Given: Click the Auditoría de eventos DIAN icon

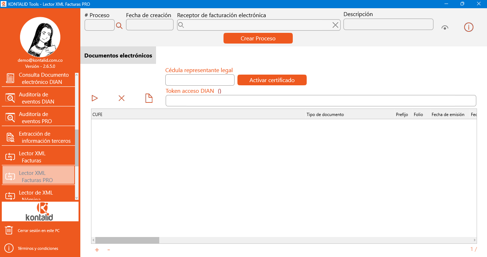Looking at the screenshot, I should point(10,98).
